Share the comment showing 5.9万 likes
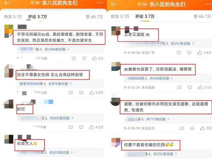Viewport: 212px width, 159px height. pos(71,93)
